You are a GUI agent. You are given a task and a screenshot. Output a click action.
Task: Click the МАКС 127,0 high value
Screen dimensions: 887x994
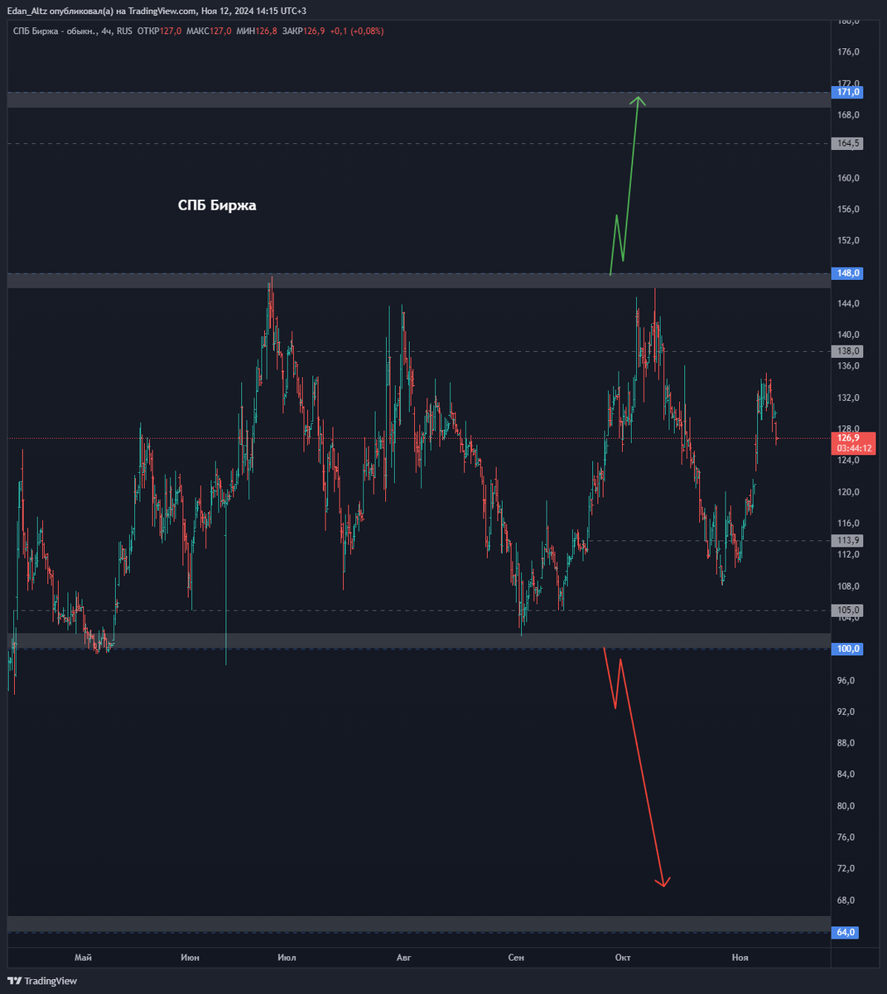(x=209, y=31)
